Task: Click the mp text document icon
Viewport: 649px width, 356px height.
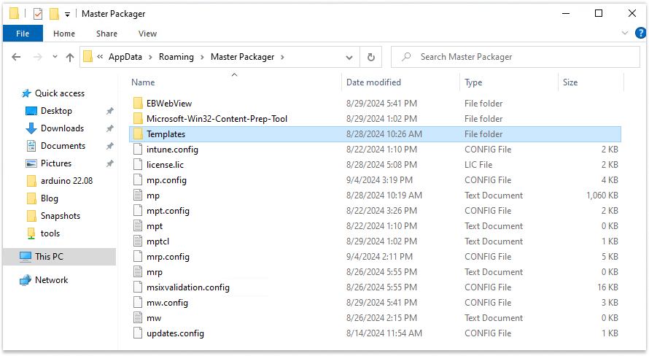Action: (138, 196)
